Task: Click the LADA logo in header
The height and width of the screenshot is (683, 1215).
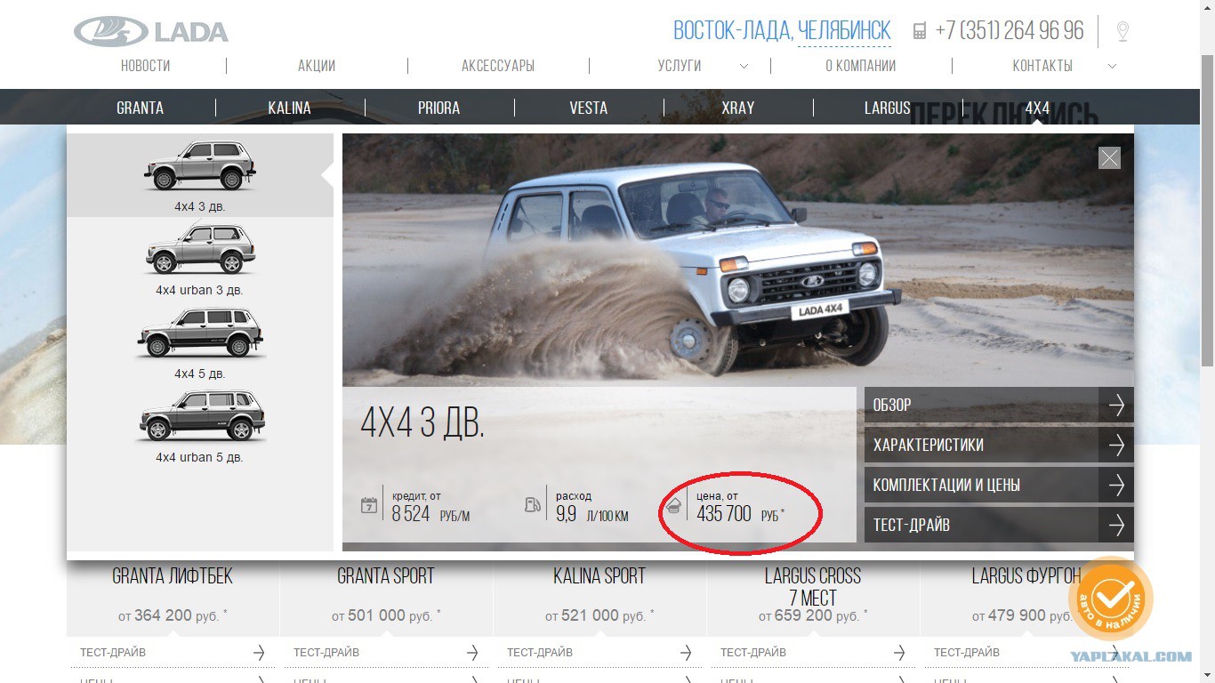Action: point(151,31)
